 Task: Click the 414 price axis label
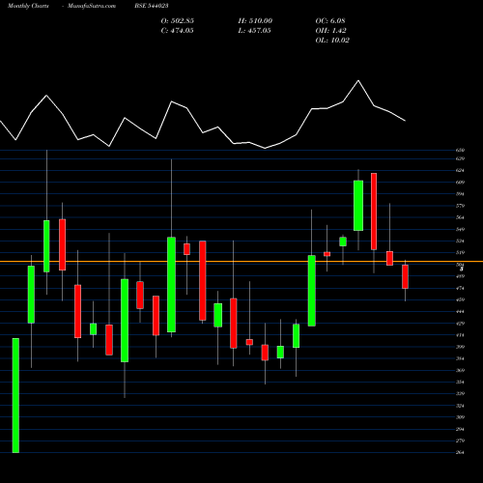pyautogui.click(x=460, y=335)
